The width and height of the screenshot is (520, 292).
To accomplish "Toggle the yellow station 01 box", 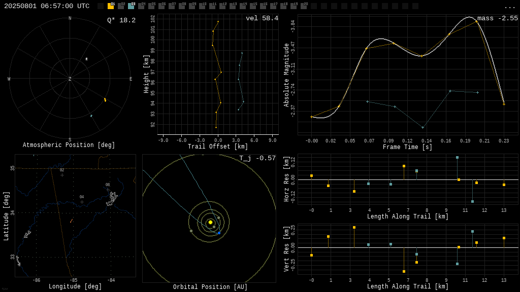I will [111, 6].
